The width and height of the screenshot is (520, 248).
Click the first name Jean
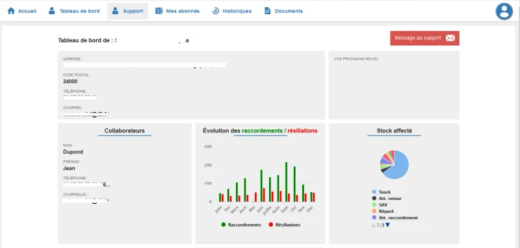click(69, 168)
